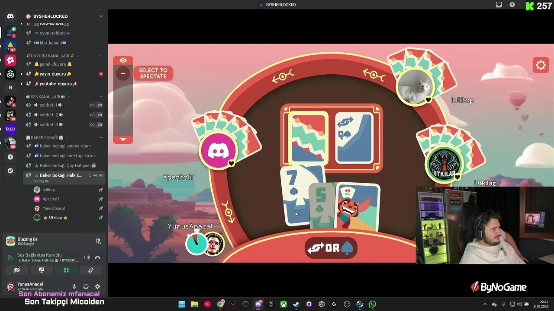Open GitHub Desktop on taskbar
Screen dimensions: 554x311
pos(309,304)
